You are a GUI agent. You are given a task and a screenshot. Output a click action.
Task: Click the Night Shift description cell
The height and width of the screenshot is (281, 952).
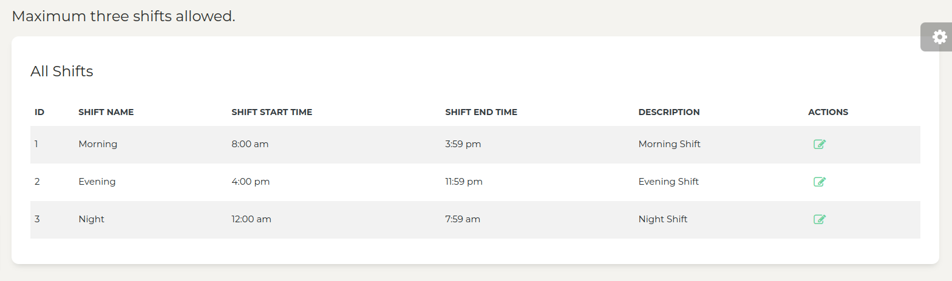point(663,219)
